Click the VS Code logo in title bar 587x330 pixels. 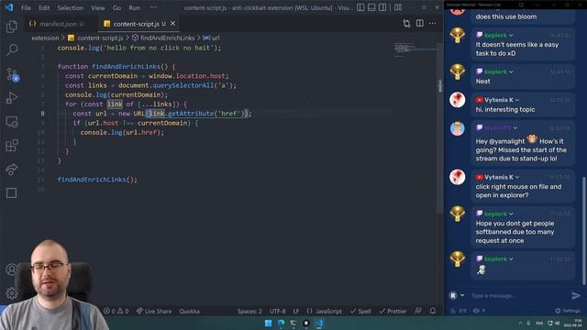(9, 7)
